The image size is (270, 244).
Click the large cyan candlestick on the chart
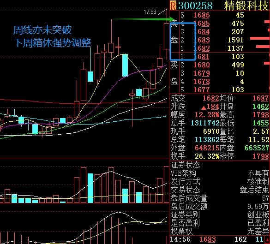tap(125, 65)
